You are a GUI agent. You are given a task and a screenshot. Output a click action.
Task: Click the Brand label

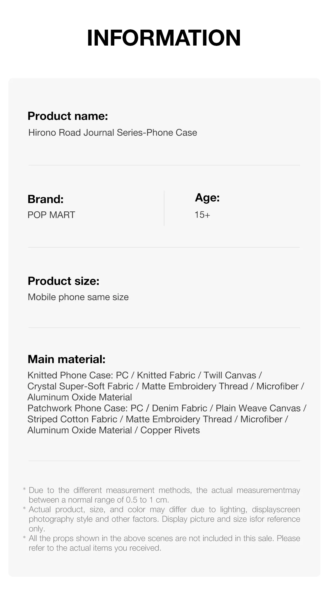click(x=46, y=199)
